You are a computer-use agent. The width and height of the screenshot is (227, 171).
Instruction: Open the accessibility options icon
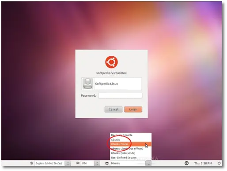point(186,163)
